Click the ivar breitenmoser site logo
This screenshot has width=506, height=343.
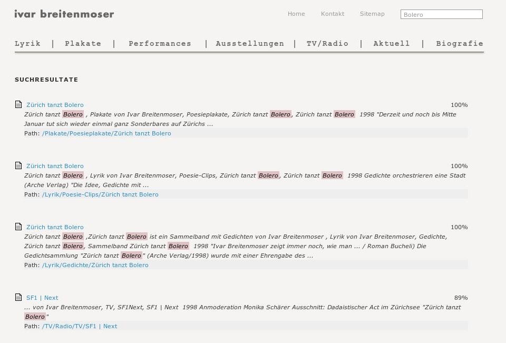coord(64,14)
